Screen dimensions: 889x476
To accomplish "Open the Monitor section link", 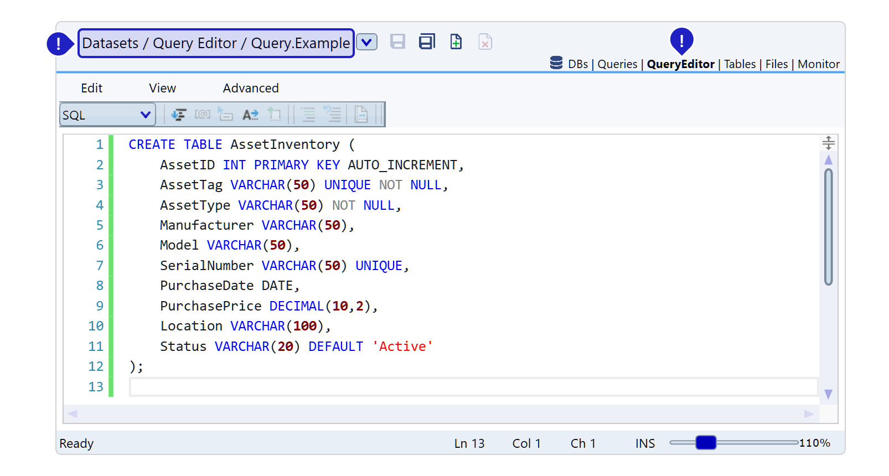I will (818, 64).
